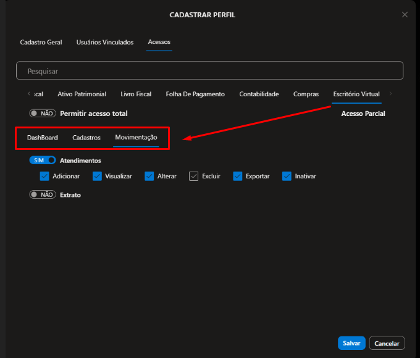The image size is (420, 358).
Task: Open the Cadastros sub-tab
Action: pos(86,138)
